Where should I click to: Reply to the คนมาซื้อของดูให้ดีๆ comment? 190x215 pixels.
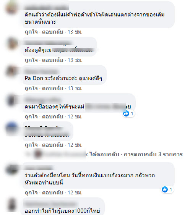click(x=53, y=116)
